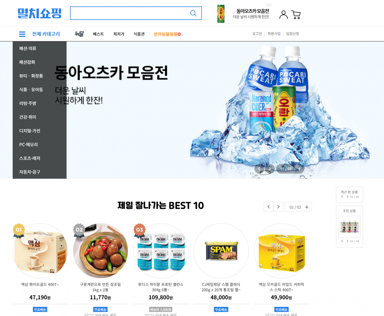Click the 로그인 link

click(x=257, y=34)
